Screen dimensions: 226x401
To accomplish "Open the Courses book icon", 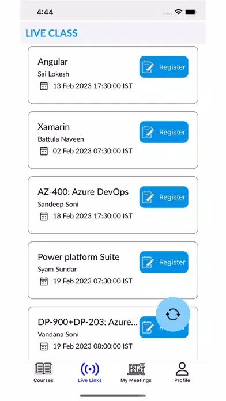I will 43,369.
